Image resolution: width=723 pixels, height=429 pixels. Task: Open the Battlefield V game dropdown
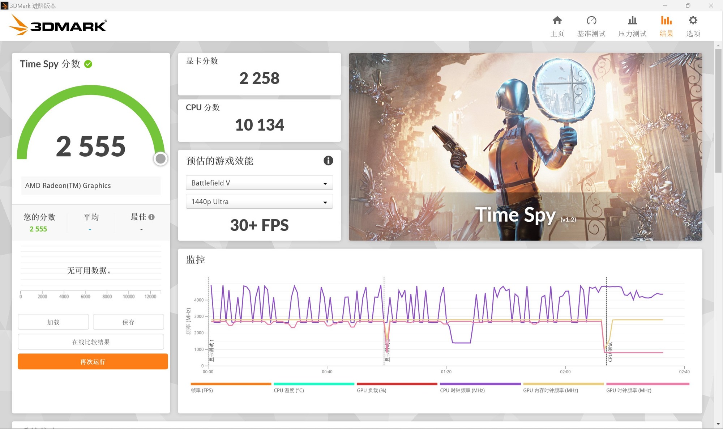click(259, 183)
